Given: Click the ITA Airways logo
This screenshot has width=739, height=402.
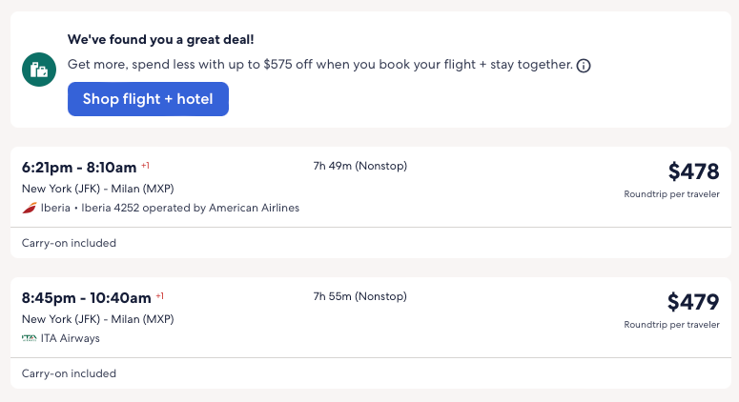Looking at the screenshot, I should (29, 338).
